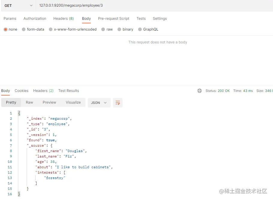The image size is (273, 200).
Task: Click "This request does not have a body"
Action: (x=158, y=42)
